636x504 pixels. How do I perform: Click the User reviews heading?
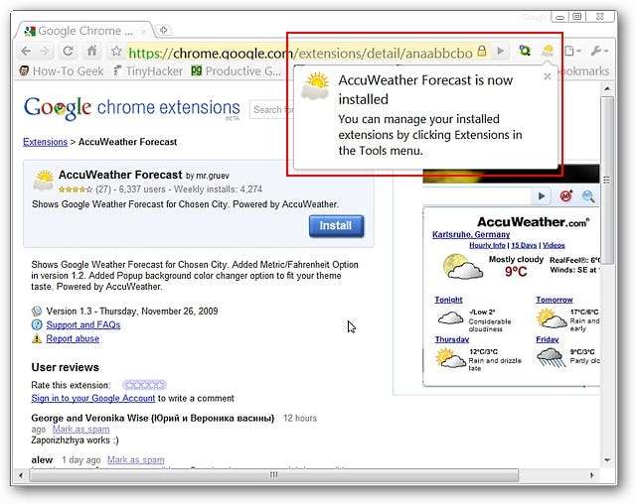65,367
